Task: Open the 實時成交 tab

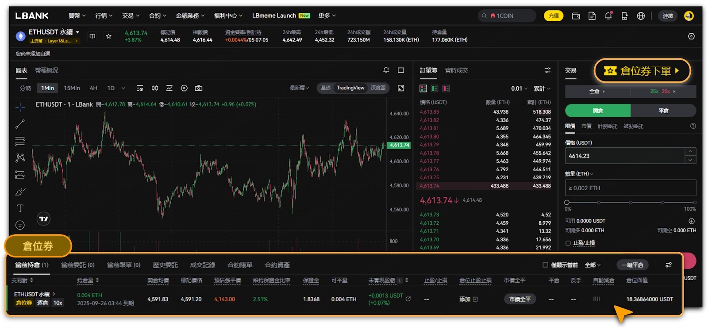Action: (456, 70)
